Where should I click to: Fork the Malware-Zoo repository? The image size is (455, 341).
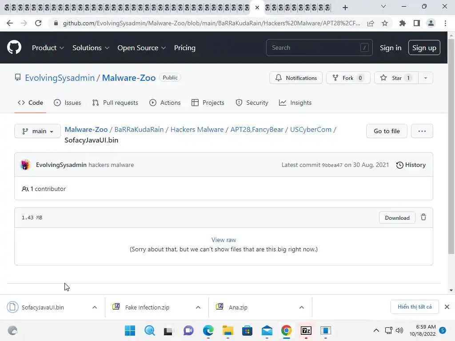coord(348,78)
